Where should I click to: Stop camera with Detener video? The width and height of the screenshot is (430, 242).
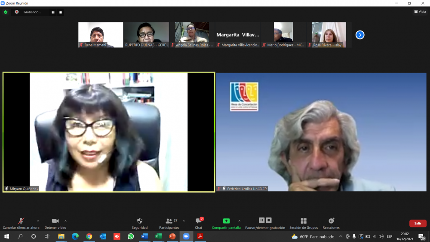pyautogui.click(x=55, y=221)
